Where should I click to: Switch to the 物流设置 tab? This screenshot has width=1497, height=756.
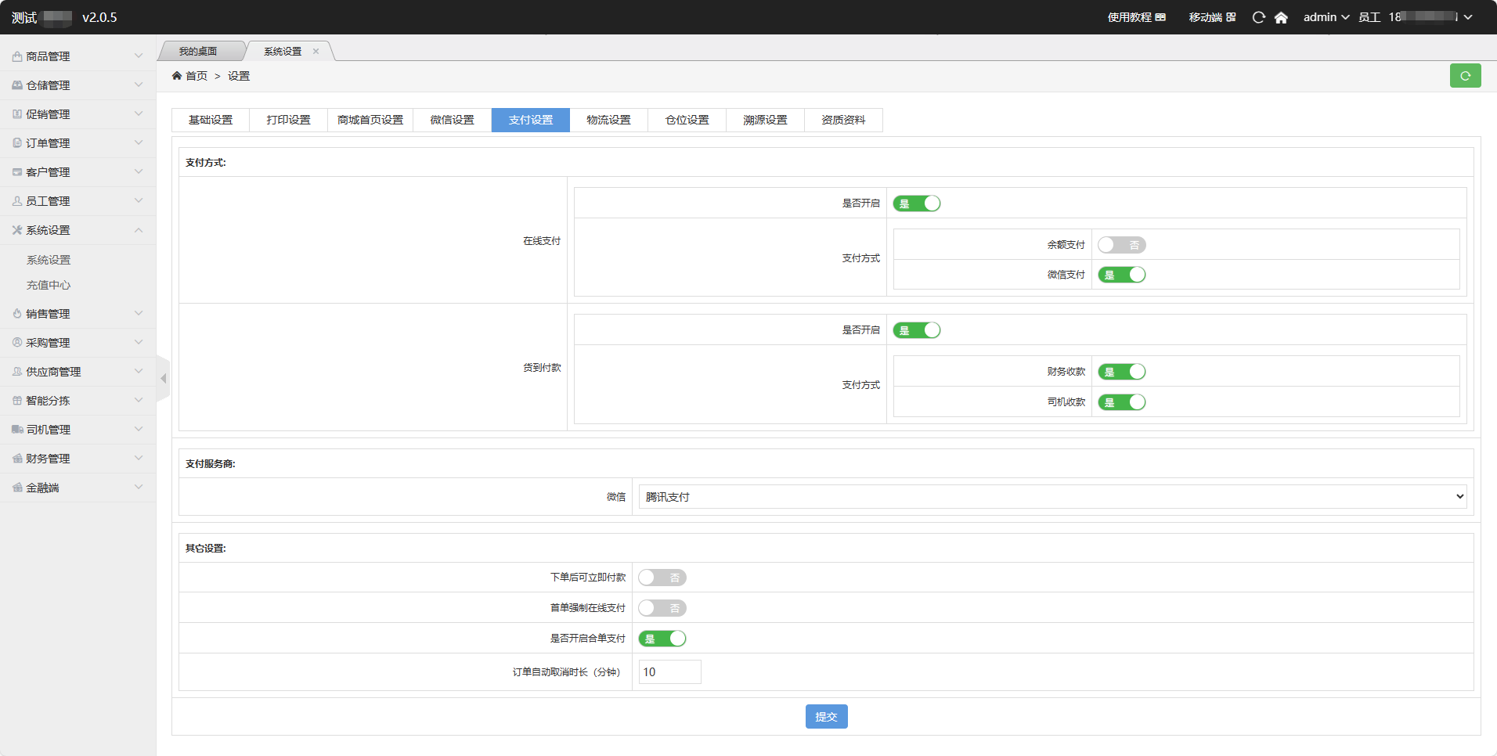pyautogui.click(x=608, y=120)
